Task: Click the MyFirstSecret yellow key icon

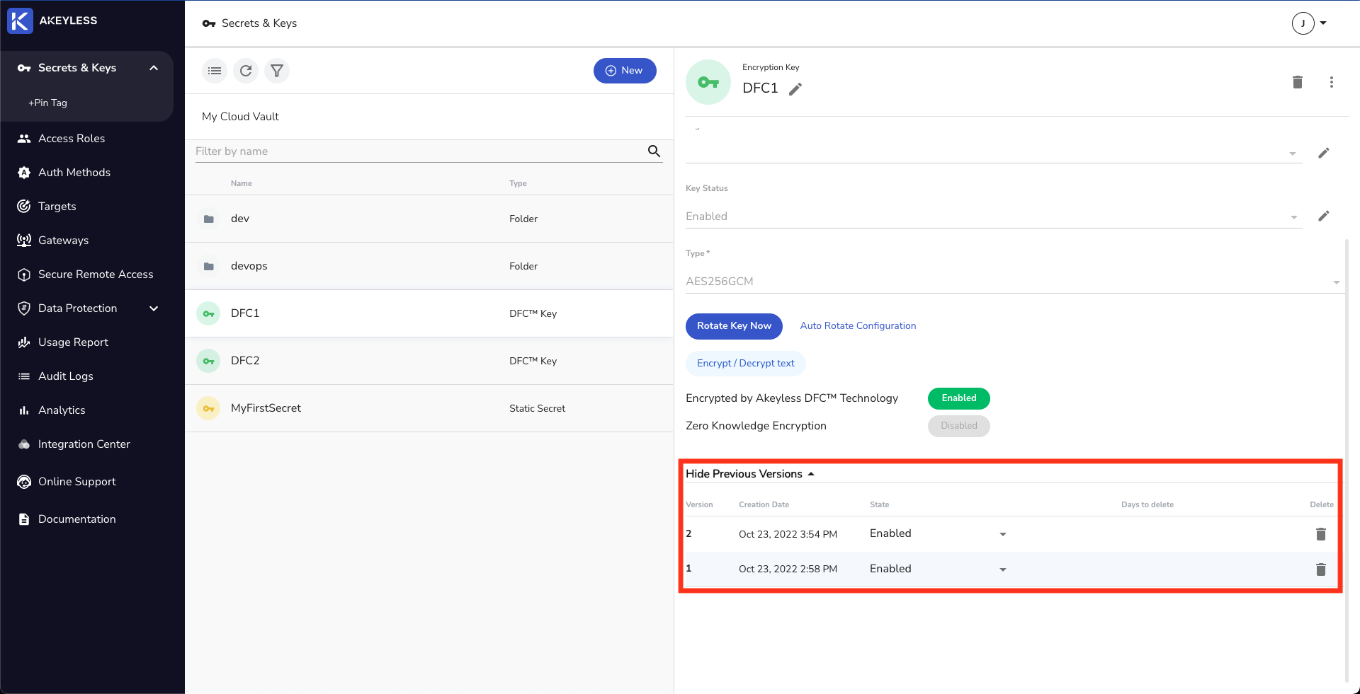Action: point(208,408)
